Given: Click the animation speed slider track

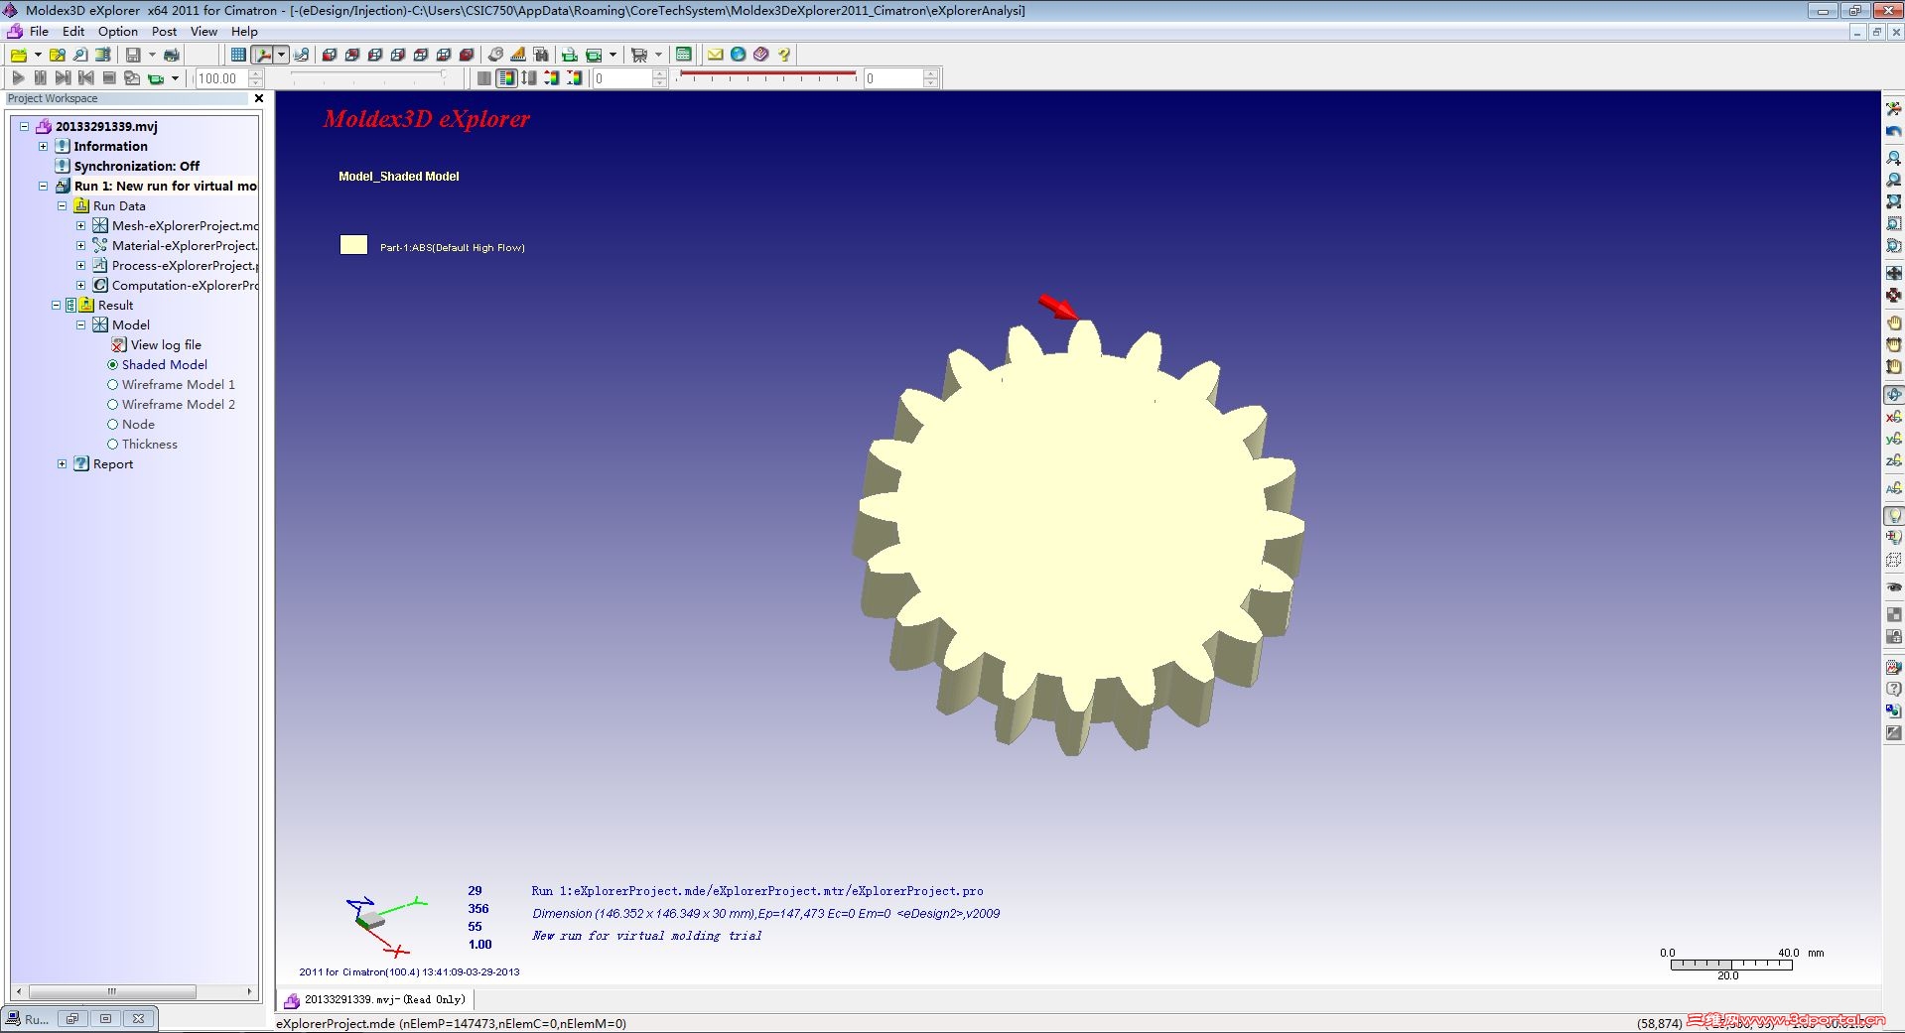Looking at the screenshot, I should (367, 75).
